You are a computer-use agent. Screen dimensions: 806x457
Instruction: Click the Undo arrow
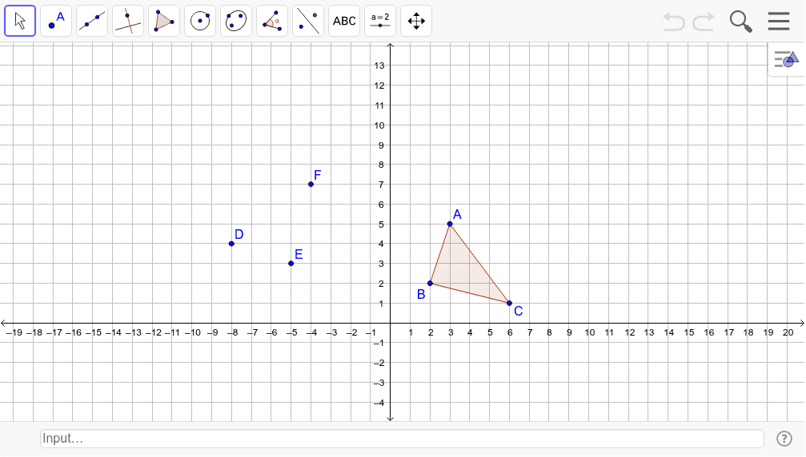674,22
